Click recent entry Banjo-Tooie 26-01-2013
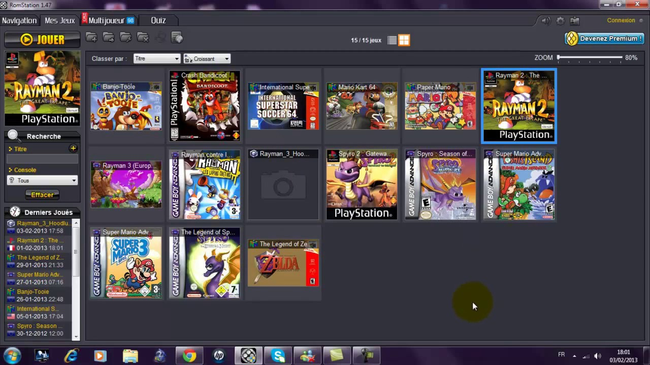The image size is (650, 365). [x=39, y=296]
